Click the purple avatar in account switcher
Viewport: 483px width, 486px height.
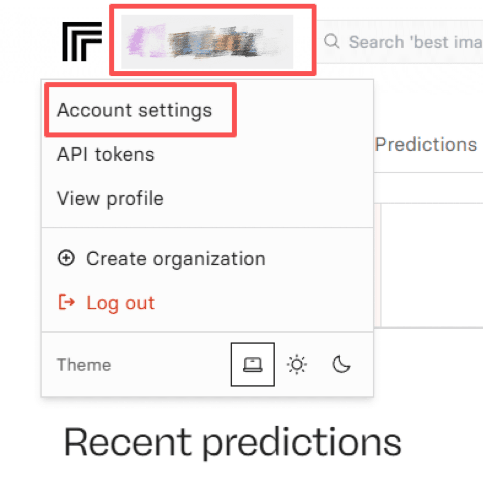click(x=145, y=41)
